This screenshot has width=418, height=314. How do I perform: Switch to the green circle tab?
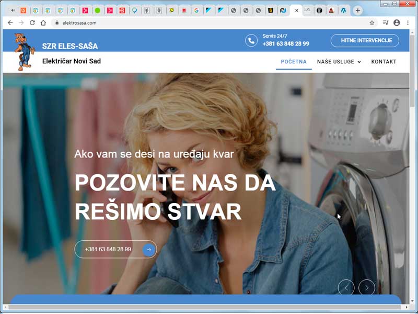point(98,10)
